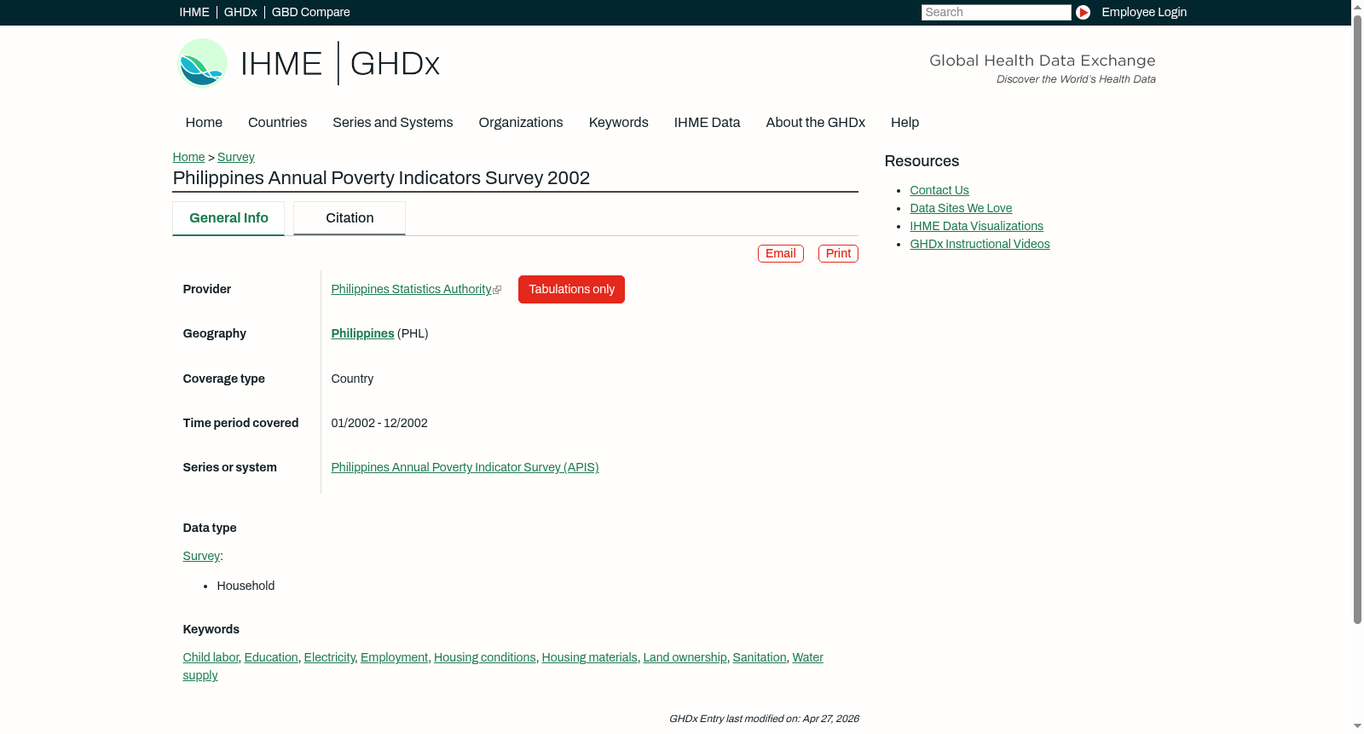Screen dimensions: 1364x734
Task: Open the Land ownership keyword
Action: click(685, 657)
